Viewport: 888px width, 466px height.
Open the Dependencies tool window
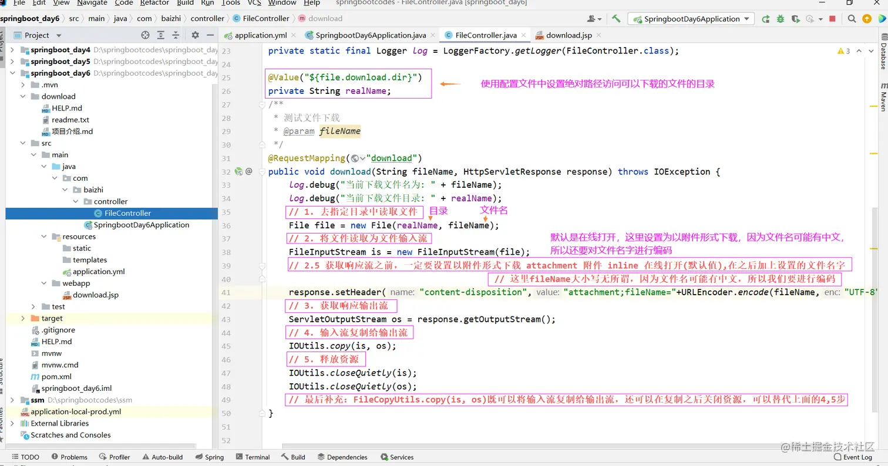point(342,457)
